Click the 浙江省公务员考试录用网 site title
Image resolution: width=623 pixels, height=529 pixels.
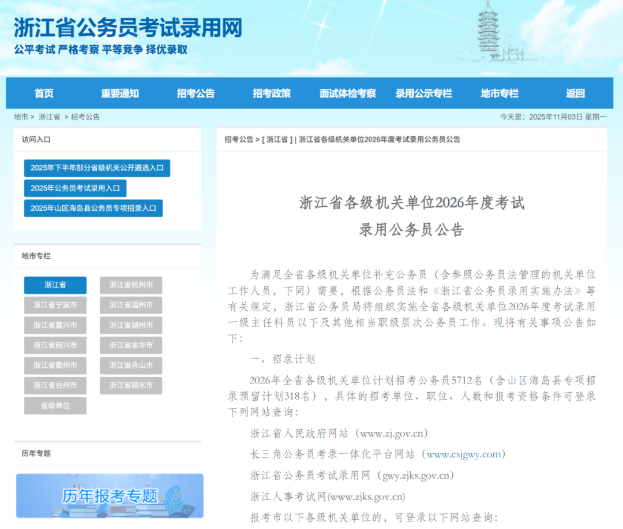[x=127, y=28]
